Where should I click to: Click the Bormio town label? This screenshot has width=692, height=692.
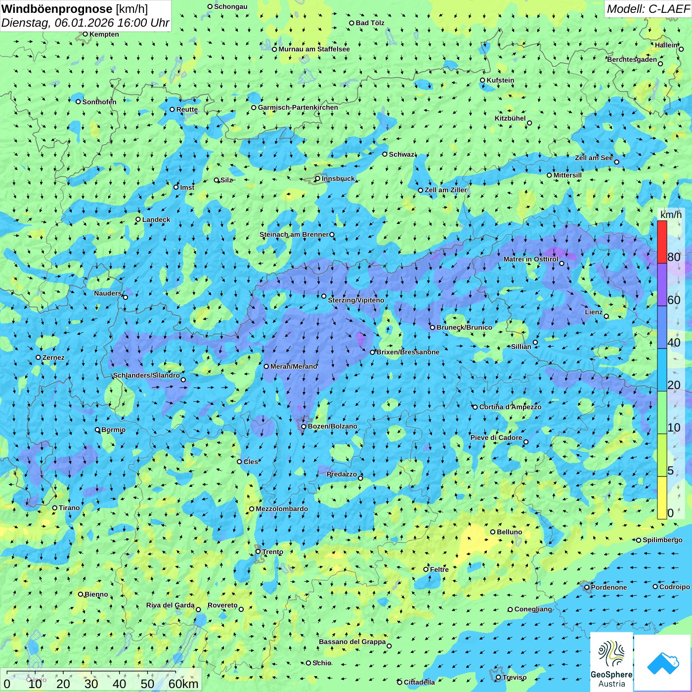click(x=113, y=430)
